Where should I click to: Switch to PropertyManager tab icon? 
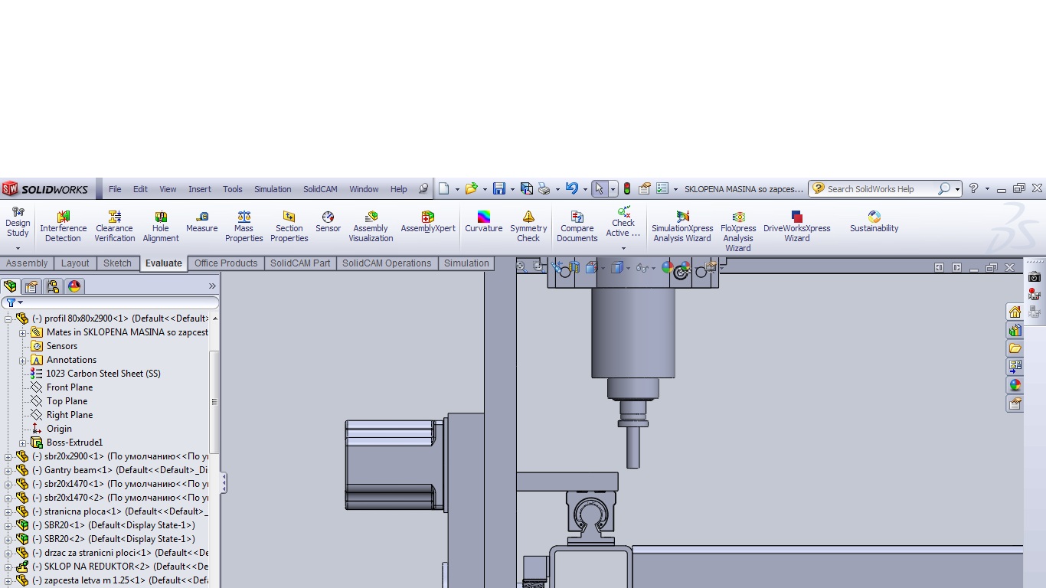pos(31,286)
